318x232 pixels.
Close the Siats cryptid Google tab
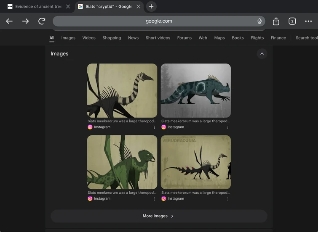click(138, 6)
